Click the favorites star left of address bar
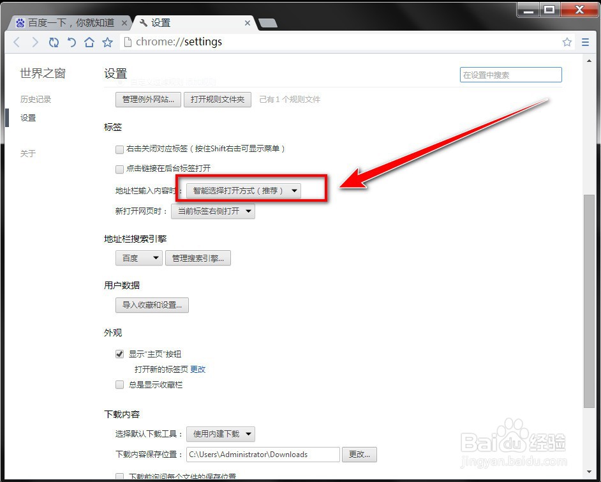Screen dimensions: 601x482 click(x=107, y=42)
